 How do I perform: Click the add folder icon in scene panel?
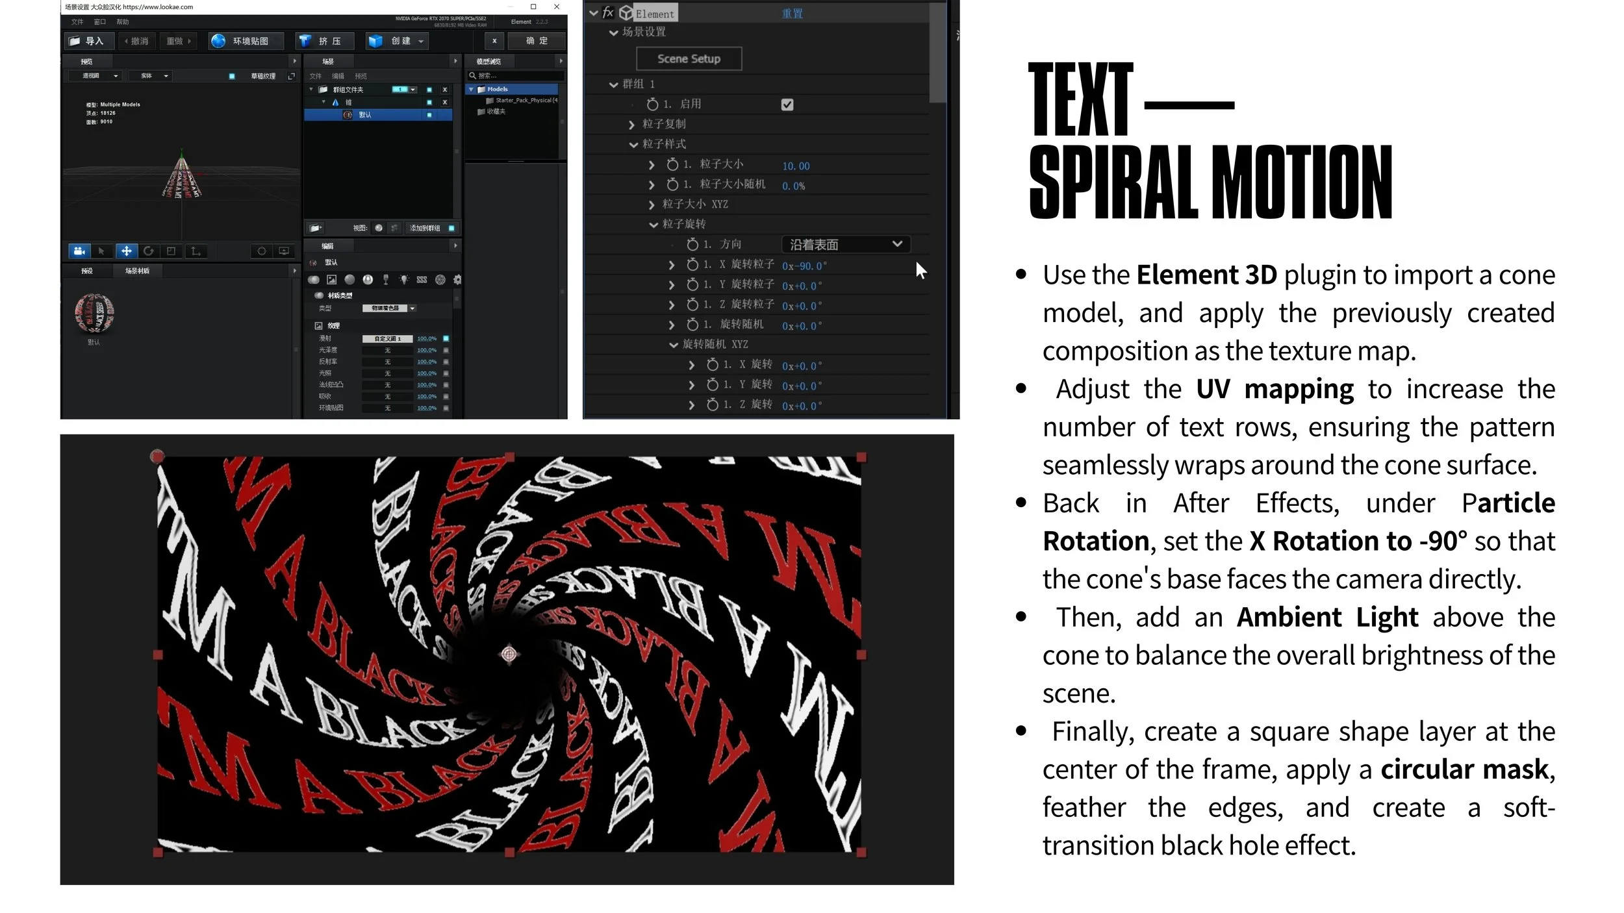(316, 228)
